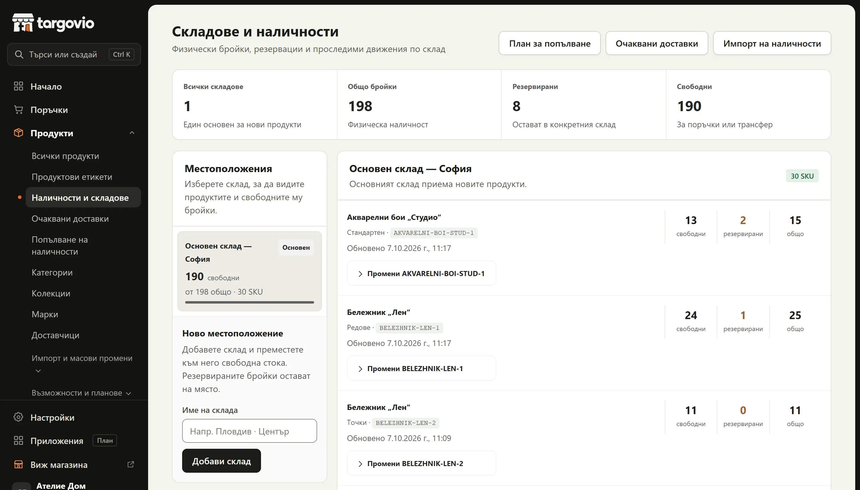Click the Продукти box icon
The width and height of the screenshot is (860, 490).
click(x=19, y=133)
